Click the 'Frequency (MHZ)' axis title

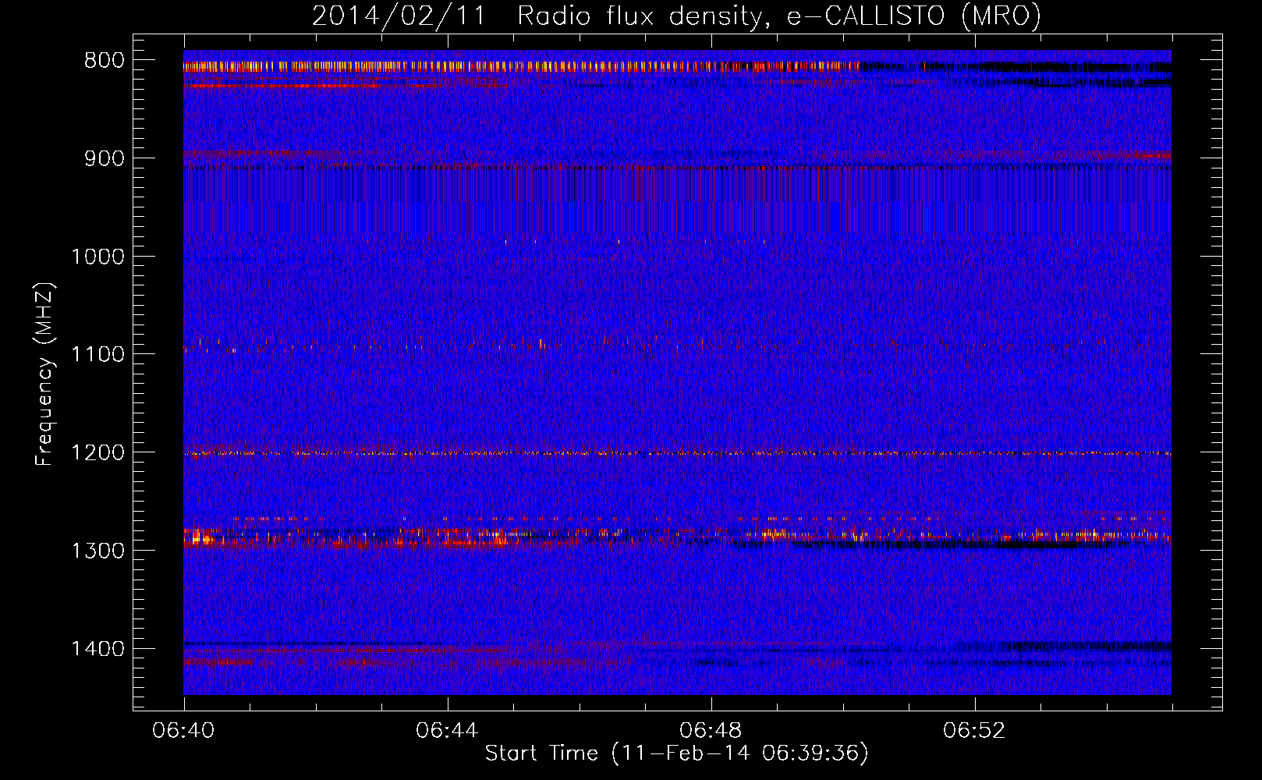click(45, 374)
